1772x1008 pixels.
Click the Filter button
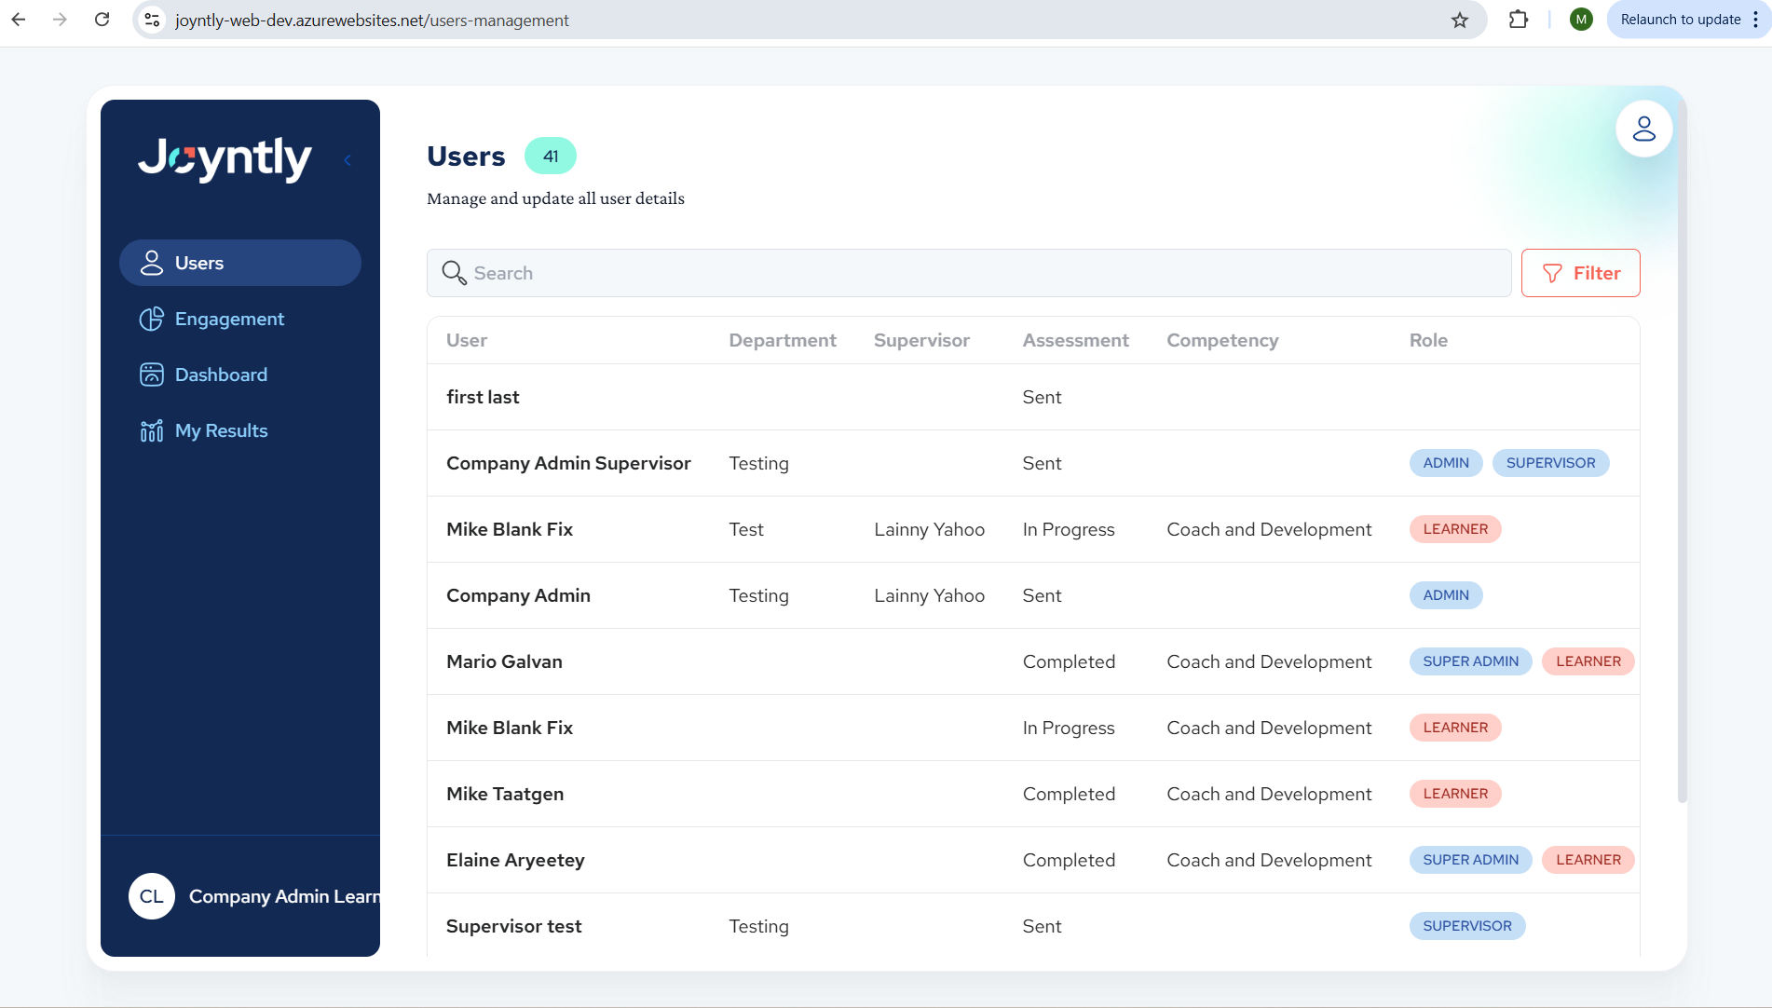(1580, 273)
